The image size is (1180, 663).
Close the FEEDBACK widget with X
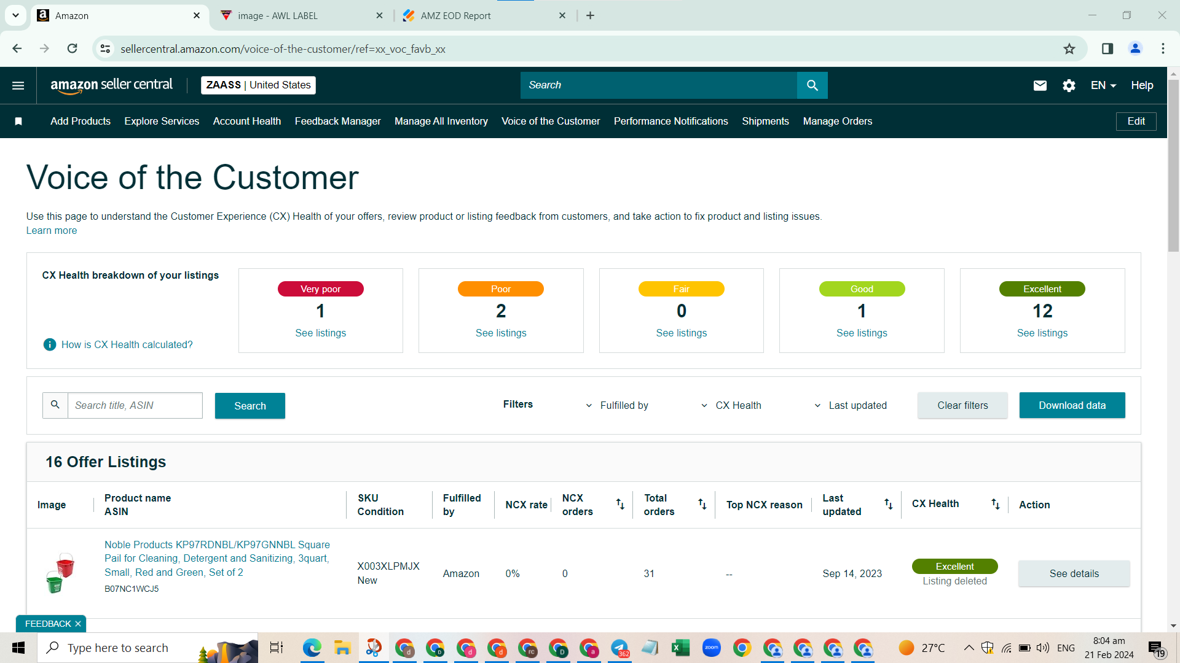pyautogui.click(x=78, y=624)
